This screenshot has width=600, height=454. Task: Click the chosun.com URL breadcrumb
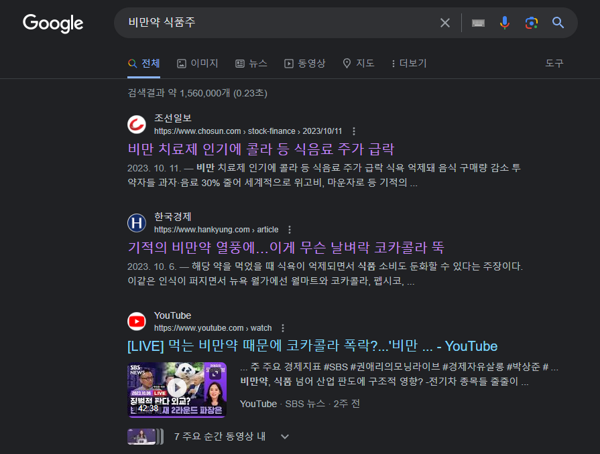point(248,131)
